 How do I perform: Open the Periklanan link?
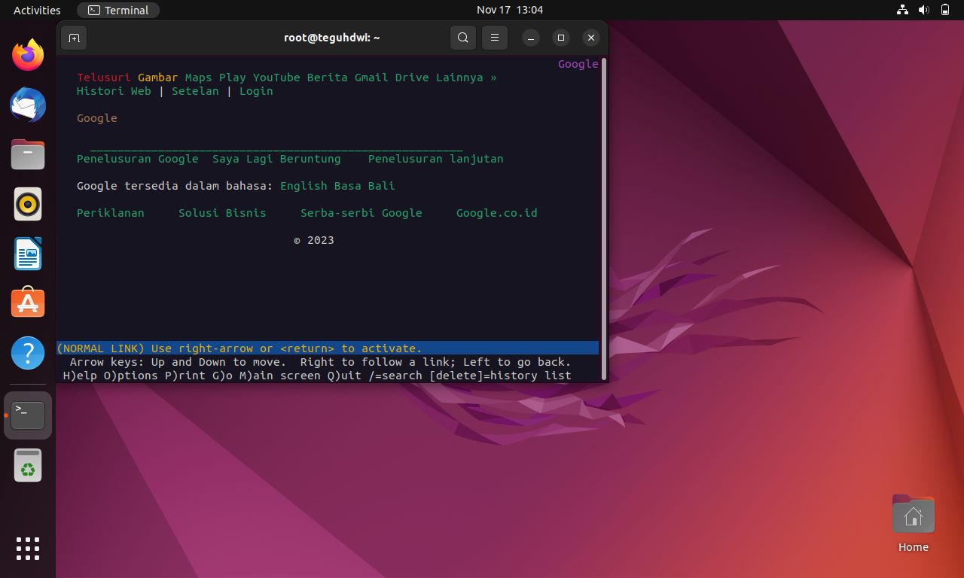111,213
